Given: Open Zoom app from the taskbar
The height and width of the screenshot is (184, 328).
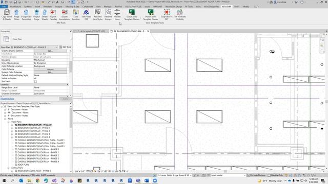Looking at the screenshot, I should click(155, 180).
